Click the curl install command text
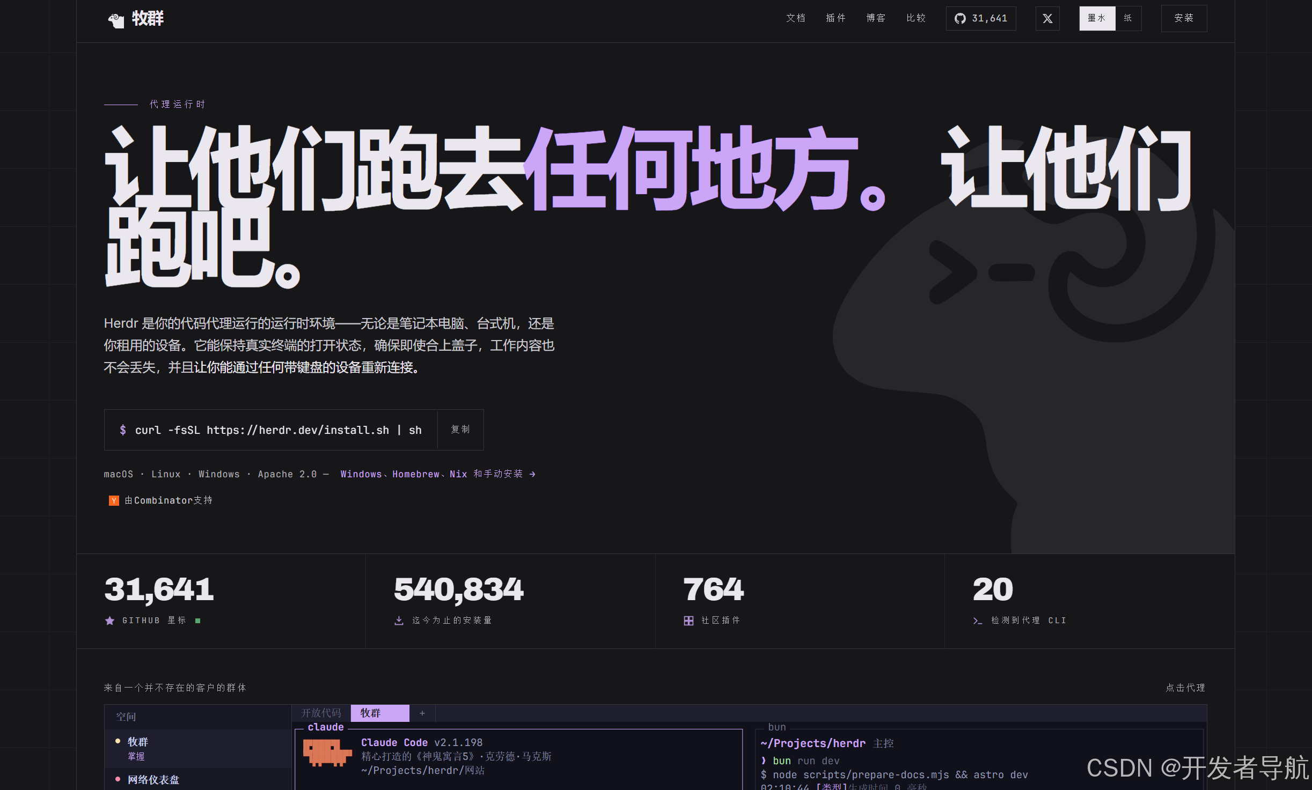Screen dimensions: 1312x790 [278, 430]
